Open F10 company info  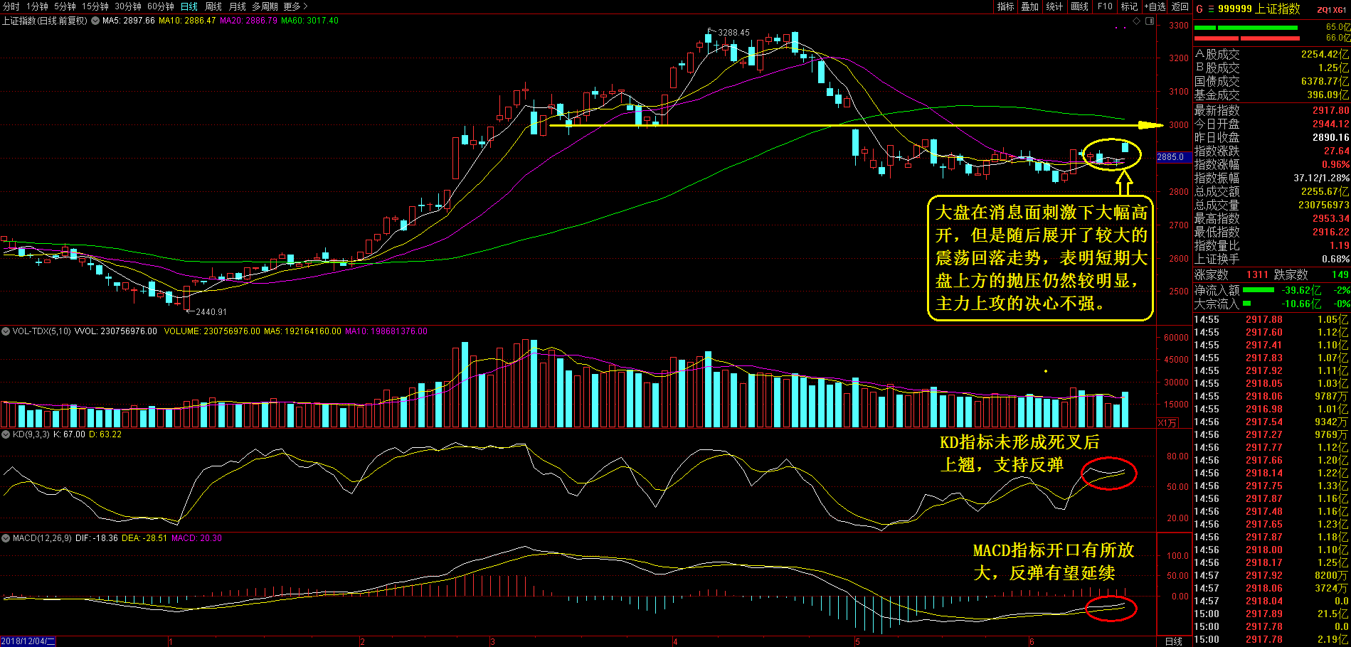click(1105, 6)
